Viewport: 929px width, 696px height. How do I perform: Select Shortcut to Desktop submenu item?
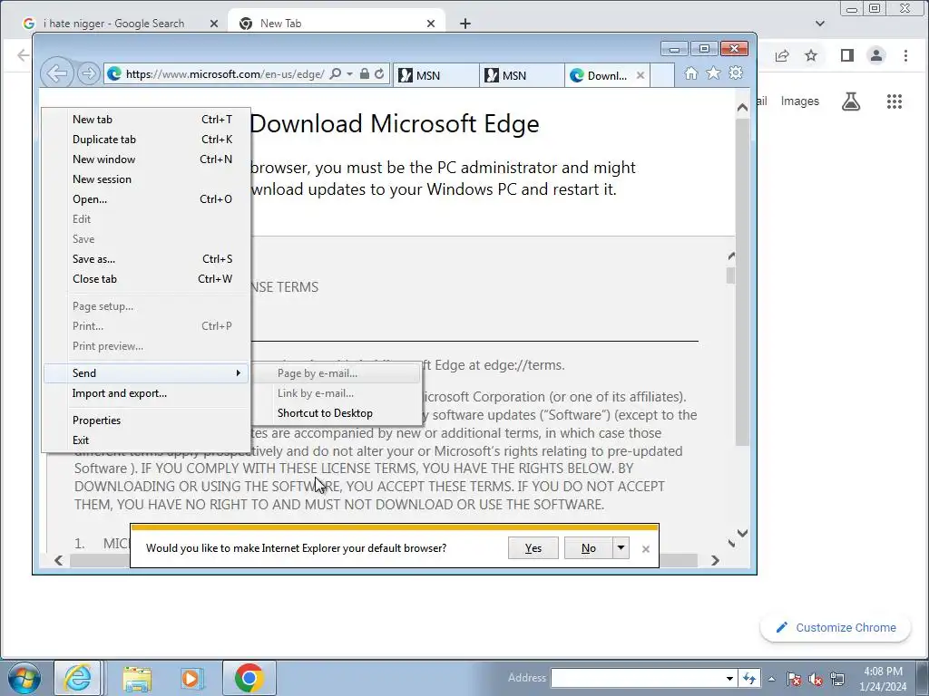pyautogui.click(x=337, y=413)
